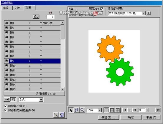The height and width of the screenshot is (124, 163).
Task: Play the animation preview
Action: click(x=130, y=110)
